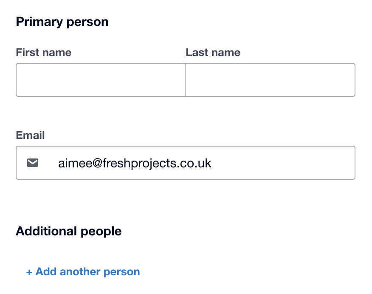Click the Add another person link
This screenshot has height=294, width=372.
(83, 272)
